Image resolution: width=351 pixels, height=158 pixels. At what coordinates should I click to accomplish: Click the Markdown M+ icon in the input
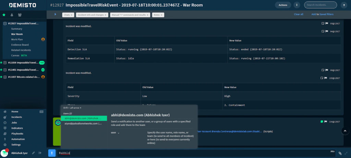332,151
